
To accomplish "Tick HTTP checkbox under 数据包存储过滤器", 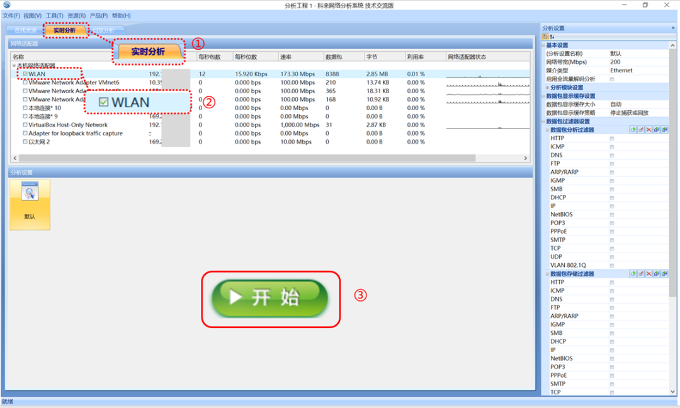I will [x=612, y=282].
